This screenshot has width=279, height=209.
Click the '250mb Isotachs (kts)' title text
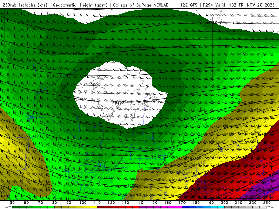(x=25, y=5)
